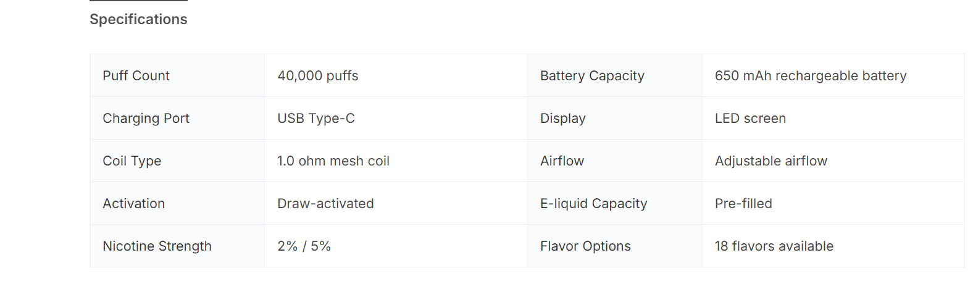The width and height of the screenshot is (973, 305).
Task: Click the Activation label
Action: (x=133, y=204)
